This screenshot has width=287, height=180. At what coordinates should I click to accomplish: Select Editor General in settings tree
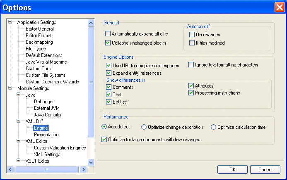pos(40,29)
